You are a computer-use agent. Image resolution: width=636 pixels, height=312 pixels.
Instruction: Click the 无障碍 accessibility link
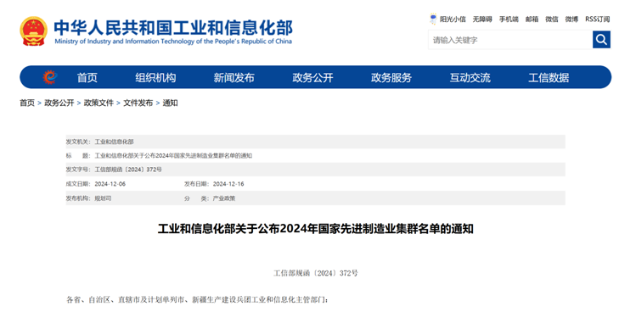click(482, 19)
